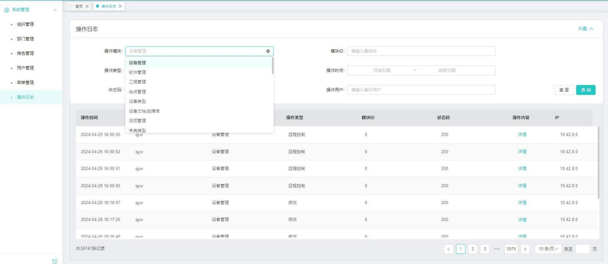Click the 查询 search button

(586, 90)
